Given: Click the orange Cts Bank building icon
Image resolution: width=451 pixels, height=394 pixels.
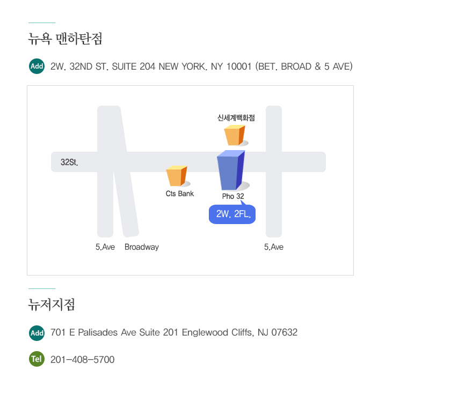Looking at the screenshot, I should pos(178,176).
